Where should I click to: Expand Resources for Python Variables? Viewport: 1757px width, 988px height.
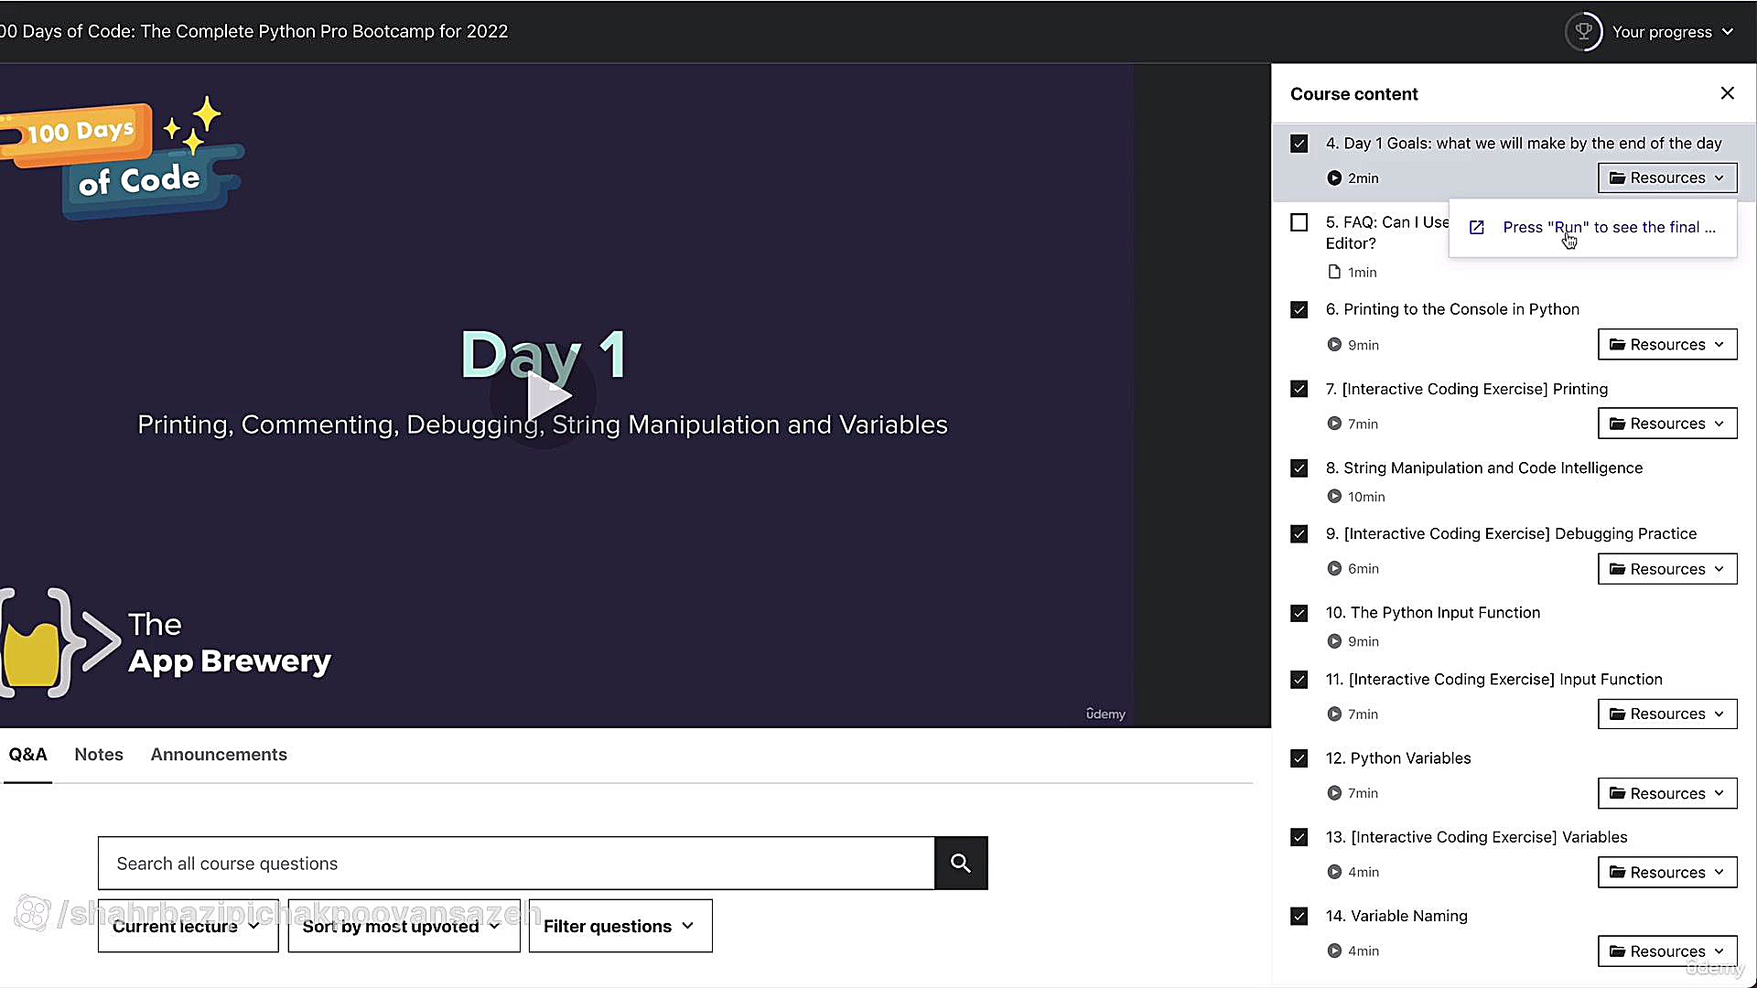[1667, 792]
